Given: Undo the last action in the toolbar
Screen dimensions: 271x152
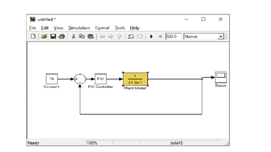Looking at the screenshot, I should tap(131, 36).
